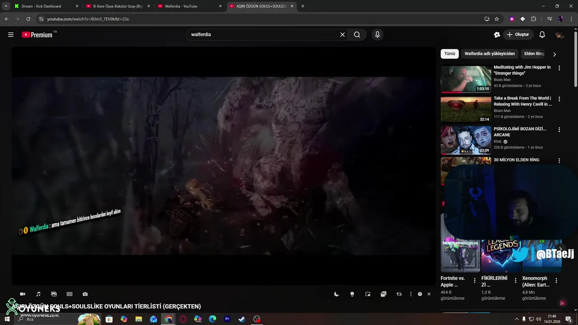Close the toolbar under the video player
The width and height of the screenshot is (578, 325).
pyautogui.click(x=429, y=294)
